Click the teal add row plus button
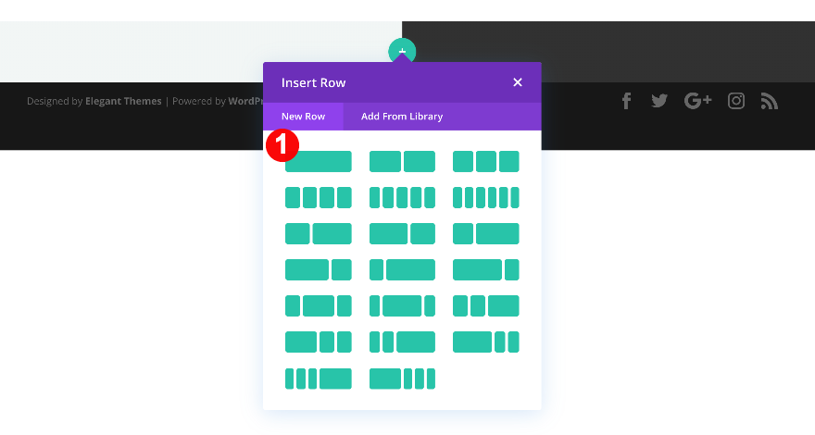This screenshot has width=815, height=435. tap(402, 51)
